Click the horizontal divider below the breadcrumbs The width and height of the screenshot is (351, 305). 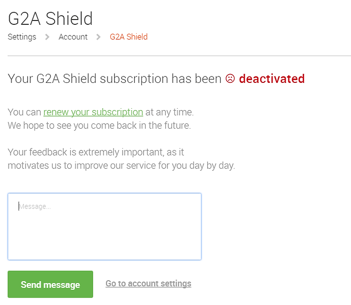[x=179, y=56]
